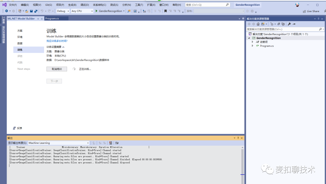This screenshot has height=184, width=326.
Task: Click the Save file icon
Action: pyautogui.click(x=31, y=11)
